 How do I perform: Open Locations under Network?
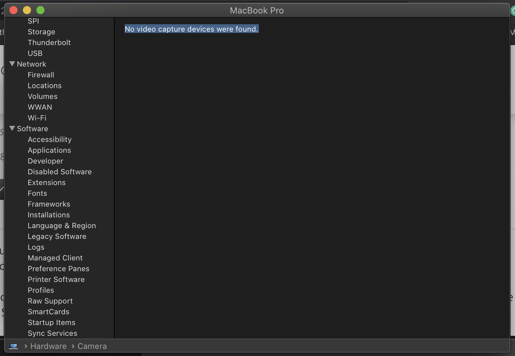[44, 85]
